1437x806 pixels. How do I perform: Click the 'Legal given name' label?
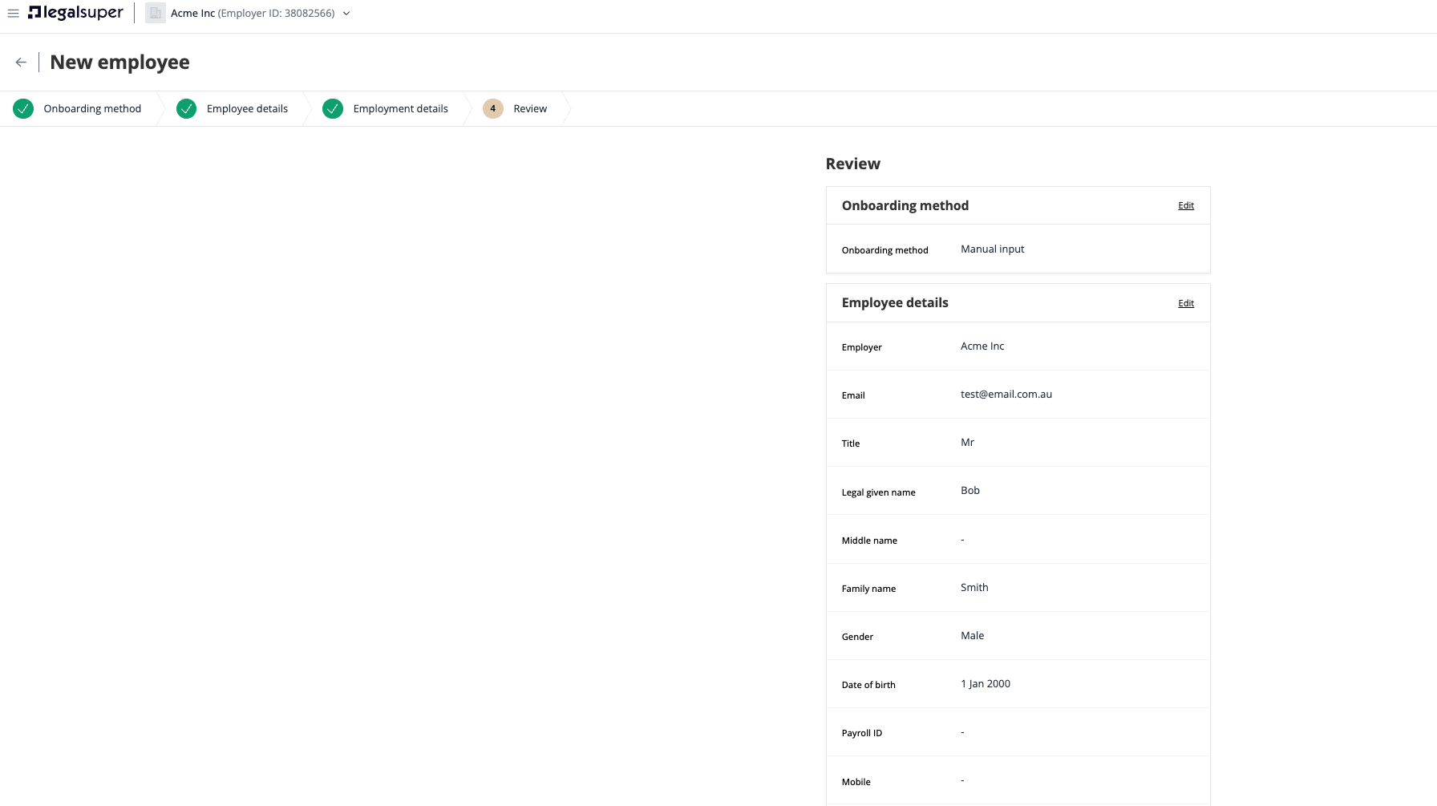(x=878, y=492)
